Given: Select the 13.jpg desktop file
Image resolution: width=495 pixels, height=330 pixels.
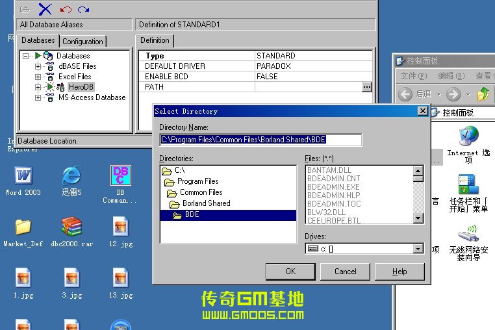Looking at the screenshot, I should click(121, 277).
